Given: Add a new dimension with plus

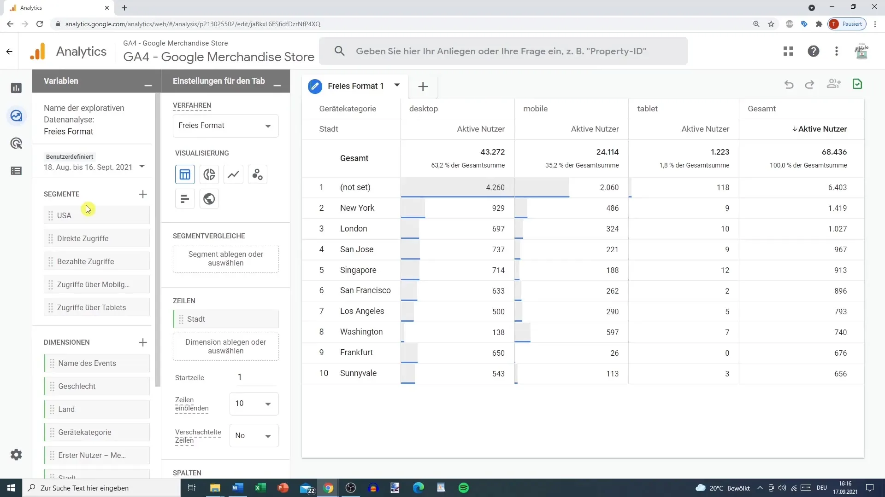Looking at the screenshot, I should 143,342.
